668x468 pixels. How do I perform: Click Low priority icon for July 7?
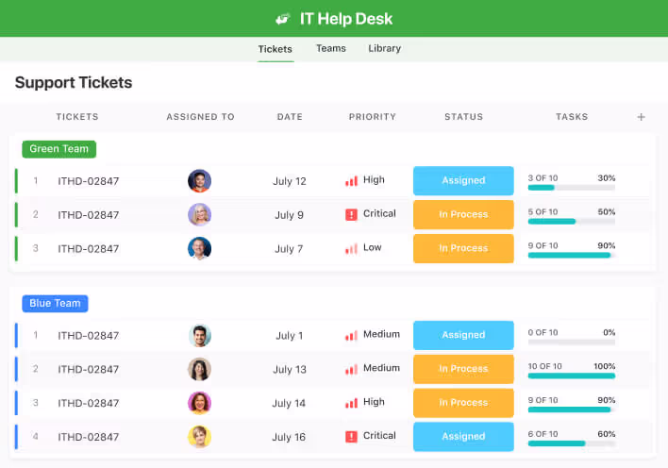pyautogui.click(x=352, y=248)
